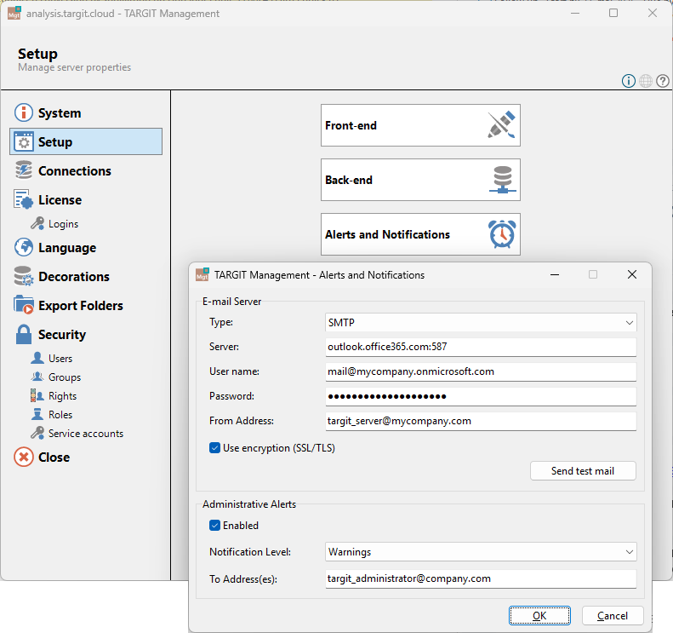This screenshot has width=673, height=633.
Task: Click OK in Alerts dialog
Action: [539, 615]
